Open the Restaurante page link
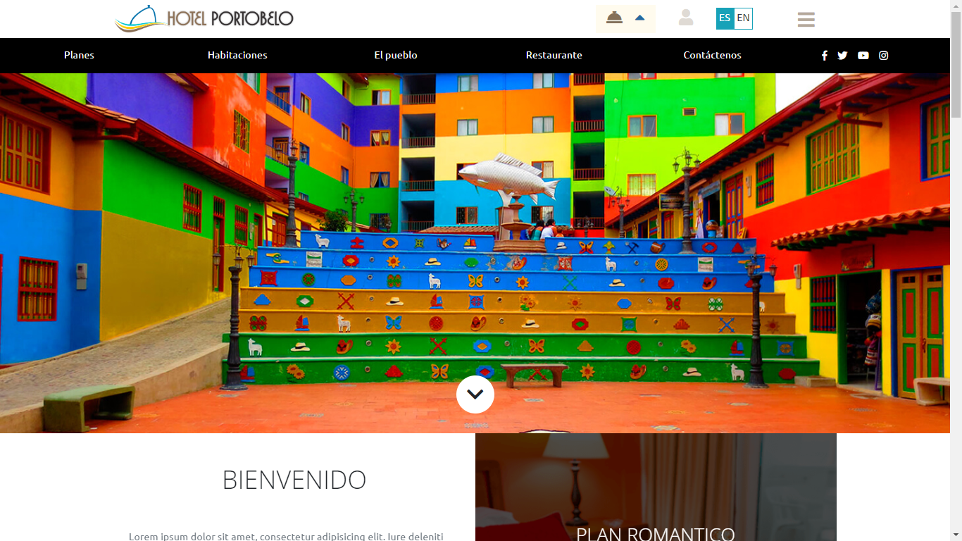Image resolution: width=962 pixels, height=541 pixels. tap(554, 55)
